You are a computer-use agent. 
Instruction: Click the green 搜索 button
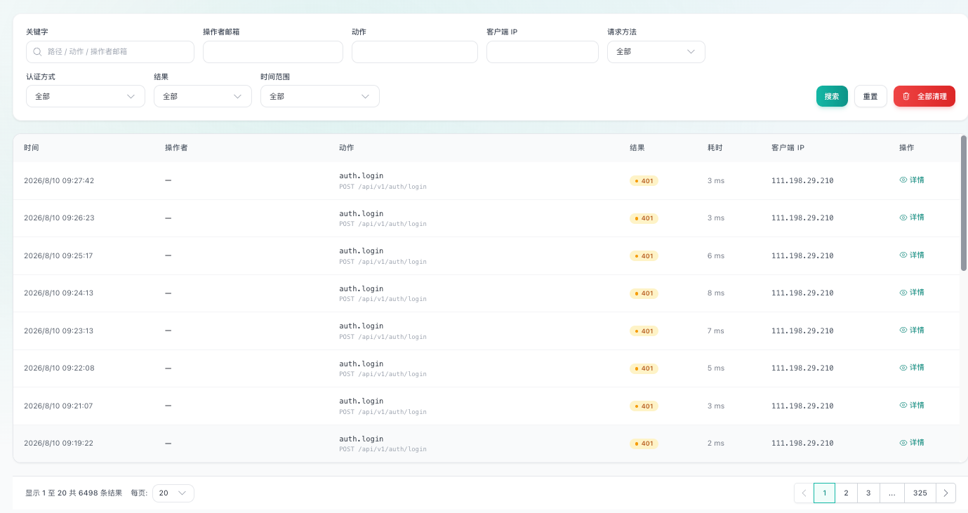coord(832,96)
